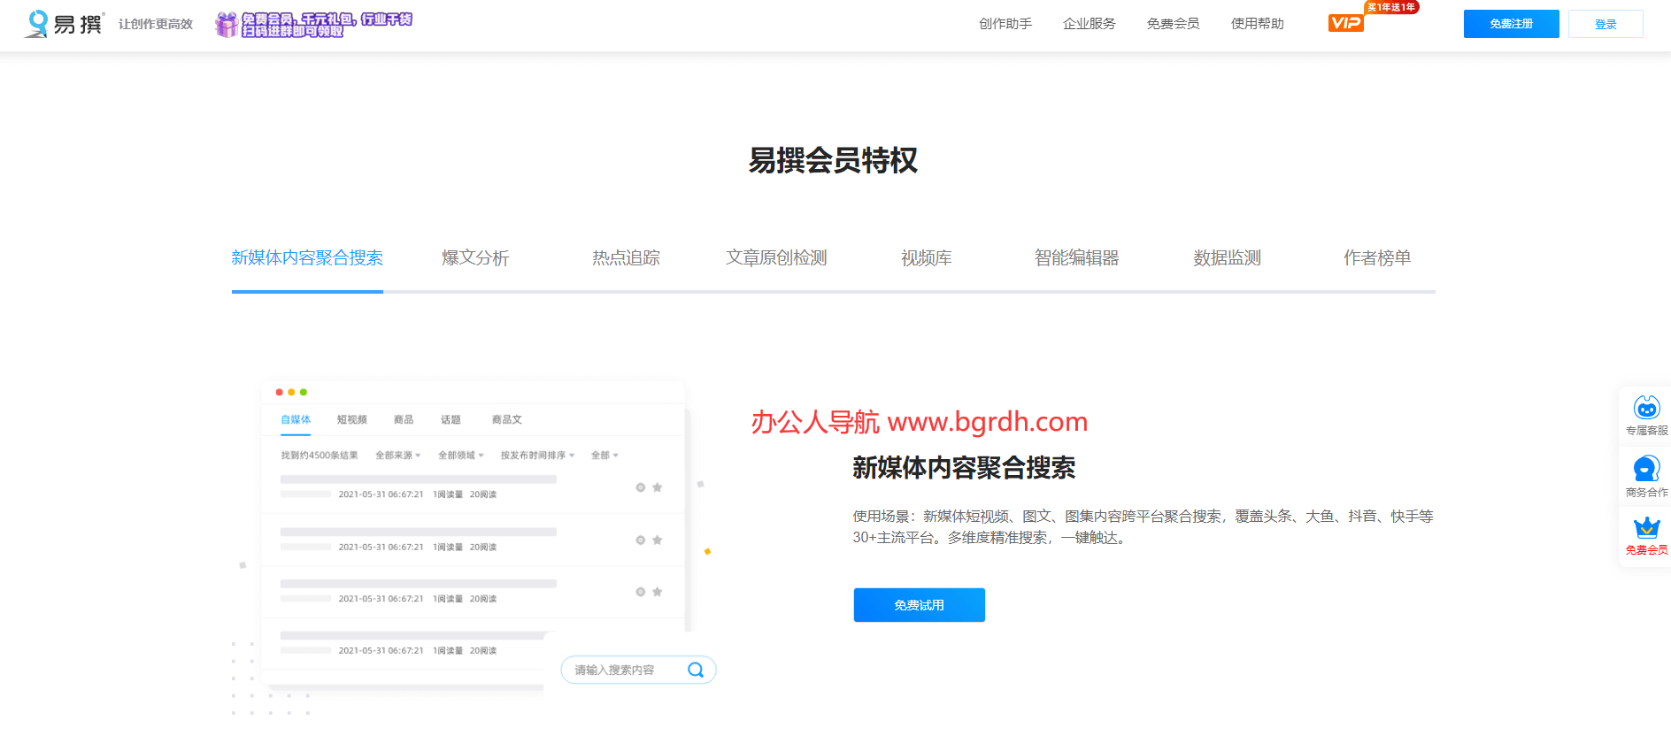Screen dimensions: 1671x751
Task: Switch to the 热点追踪 tab
Action: (x=626, y=257)
